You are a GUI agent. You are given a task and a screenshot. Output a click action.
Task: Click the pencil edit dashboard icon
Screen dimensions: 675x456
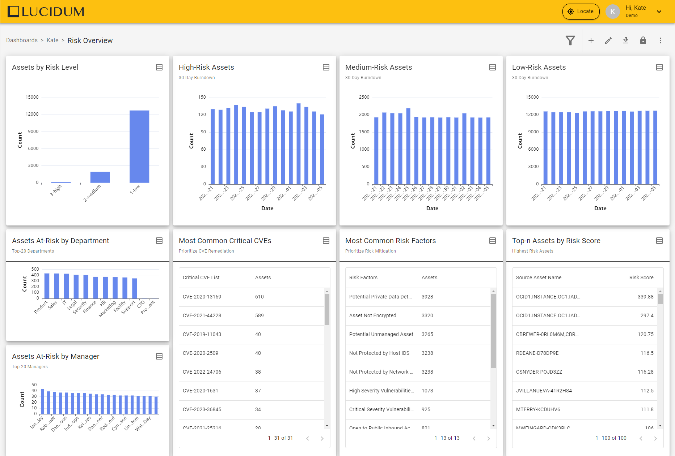[x=608, y=40]
